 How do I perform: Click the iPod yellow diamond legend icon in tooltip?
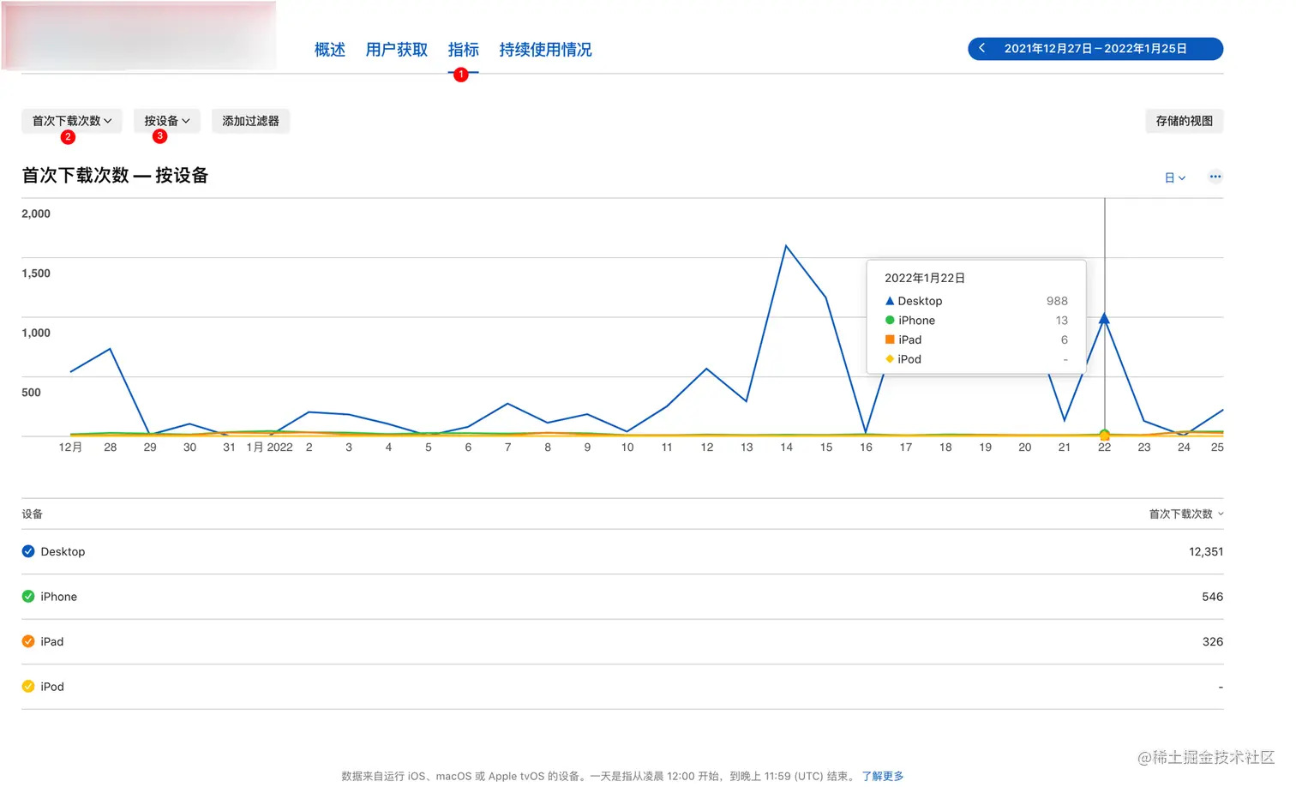(890, 359)
